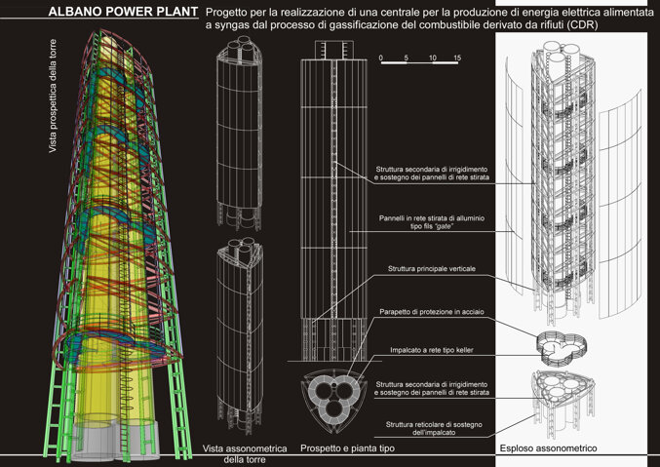
Task: Click the triangular floor plan drawing
Action: pos(334,397)
